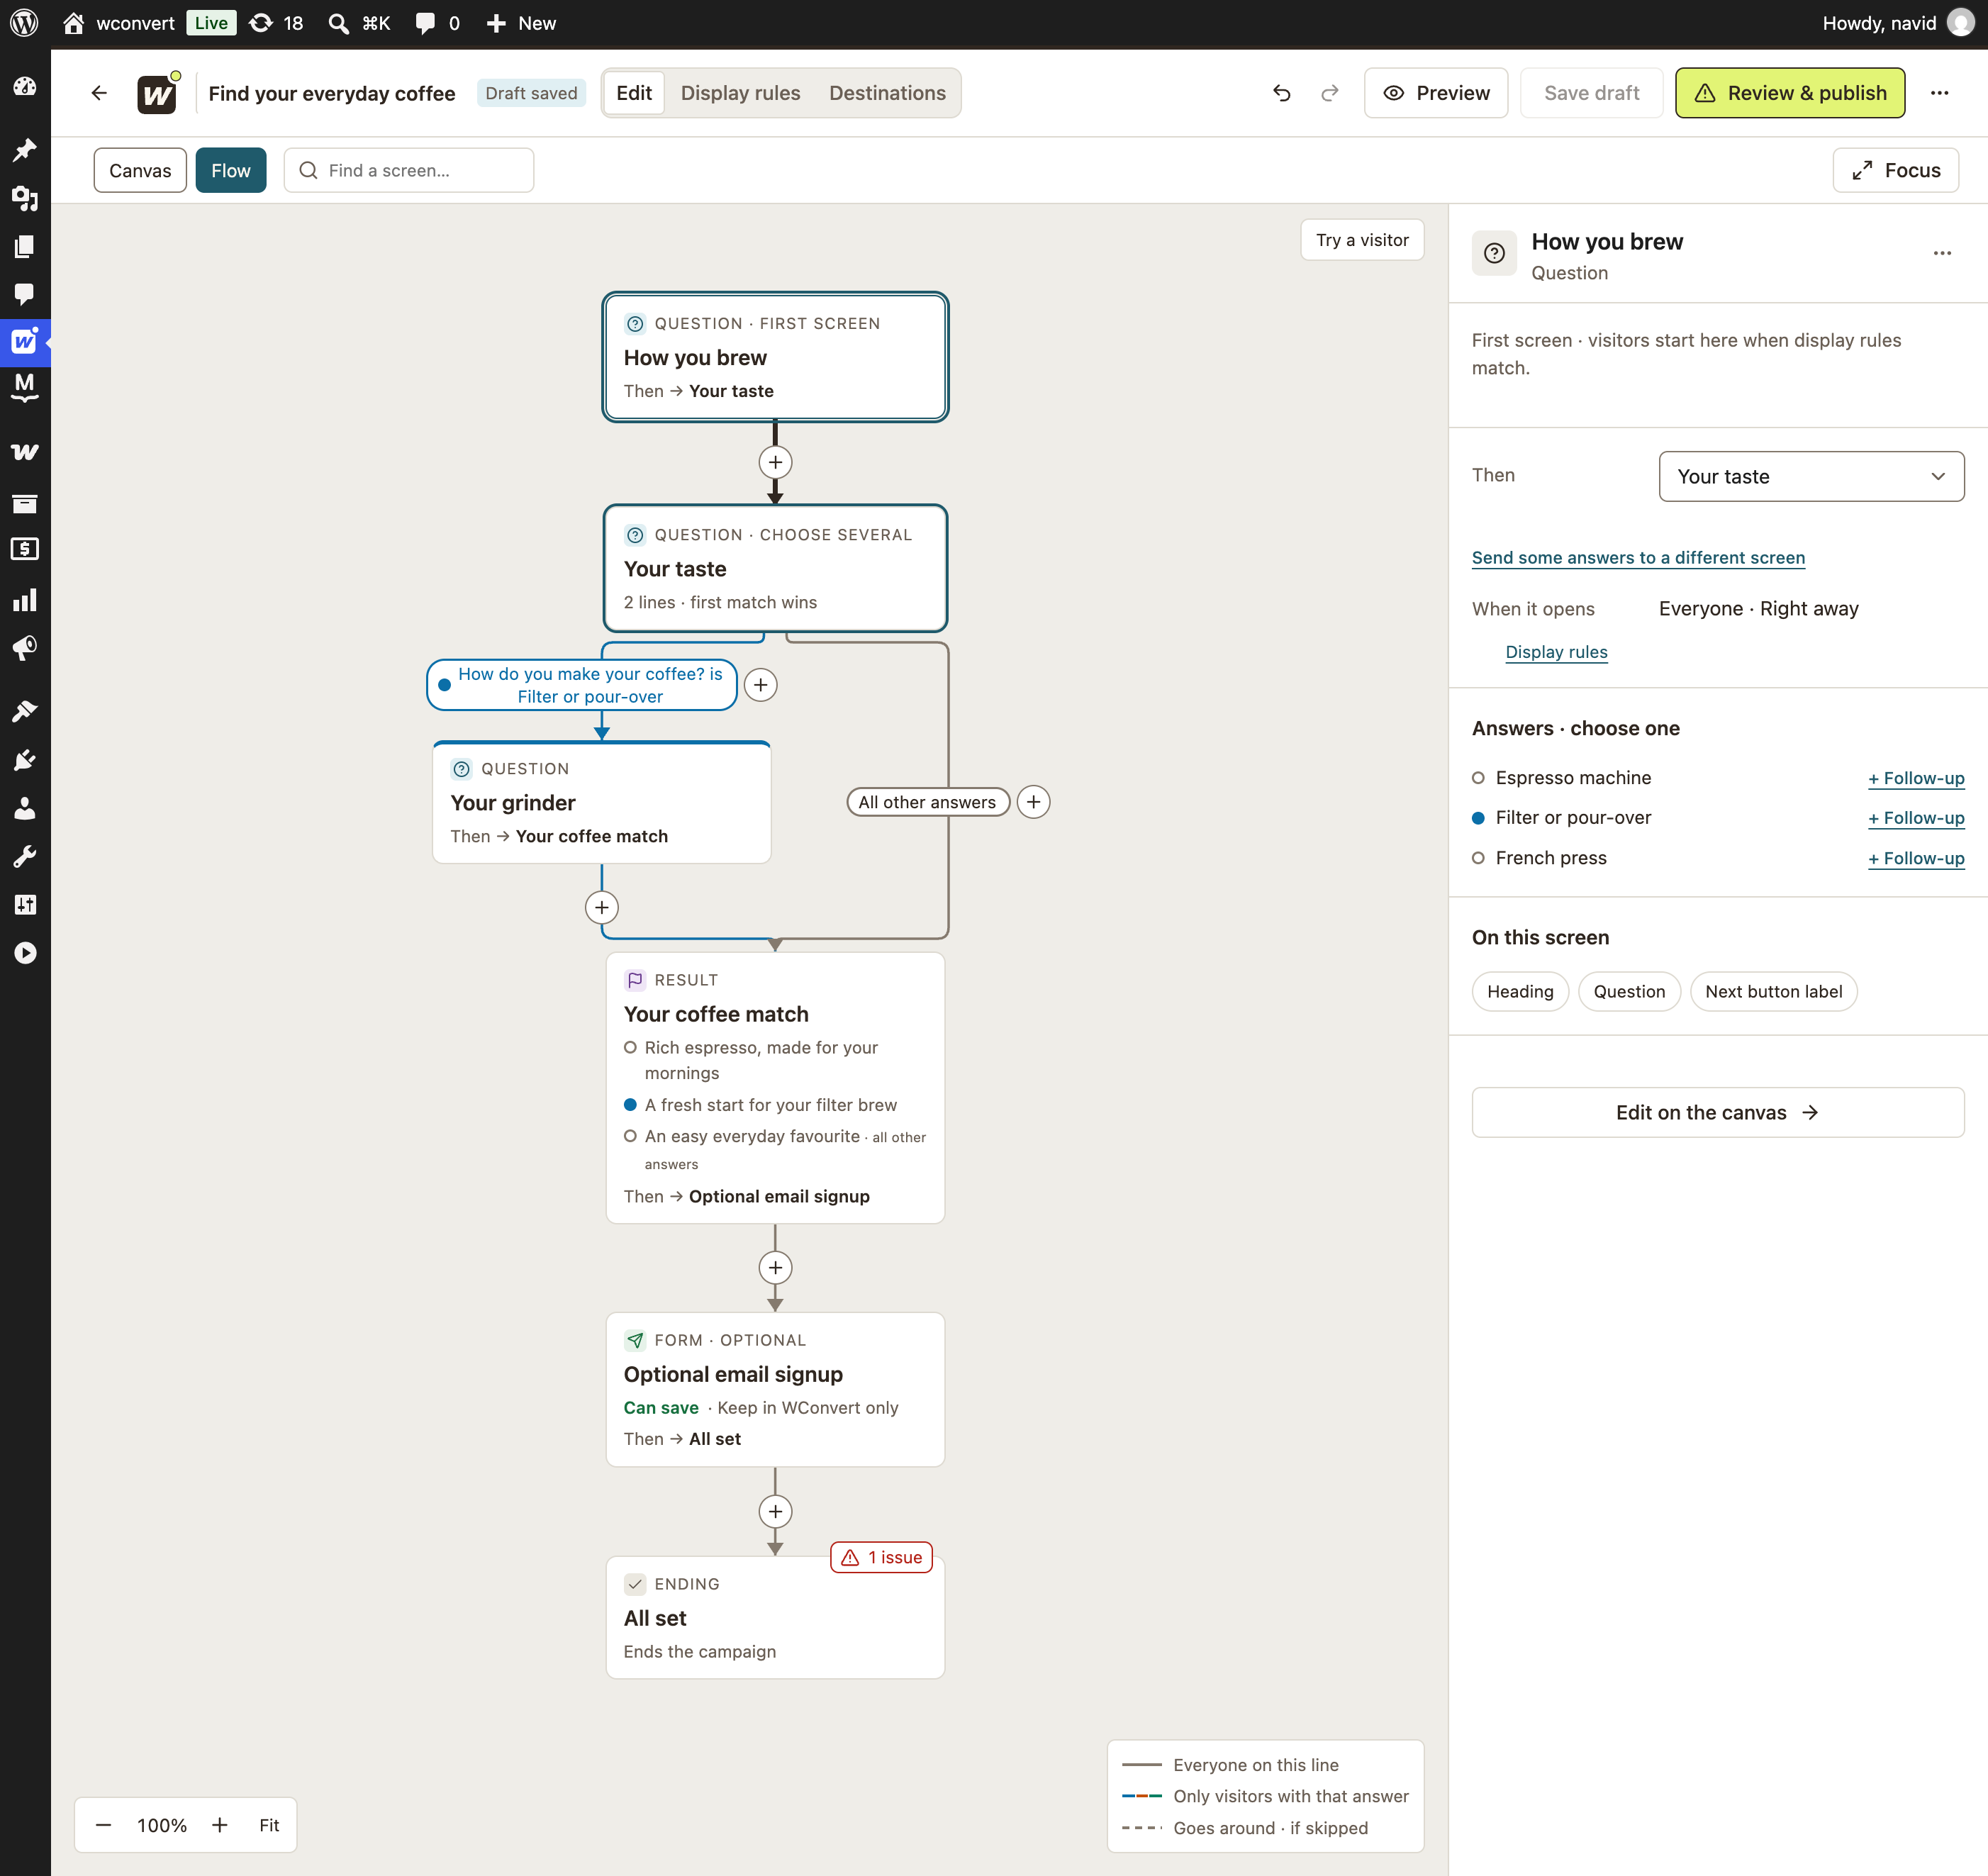The image size is (1988, 1876).
Task: Open the top-bar three-dot more menu
Action: point(1939,93)
